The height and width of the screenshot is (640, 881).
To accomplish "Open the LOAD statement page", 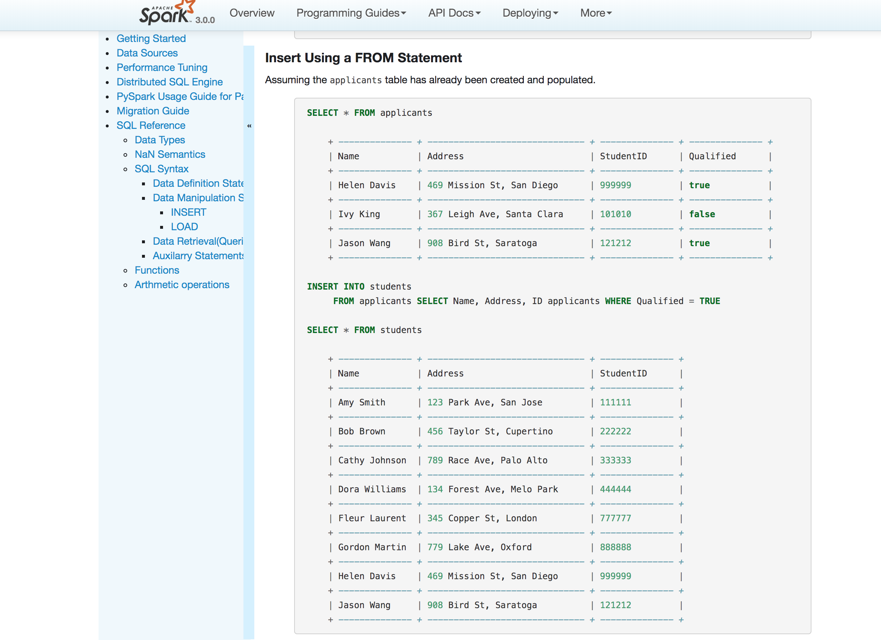I will pos(184,227).
